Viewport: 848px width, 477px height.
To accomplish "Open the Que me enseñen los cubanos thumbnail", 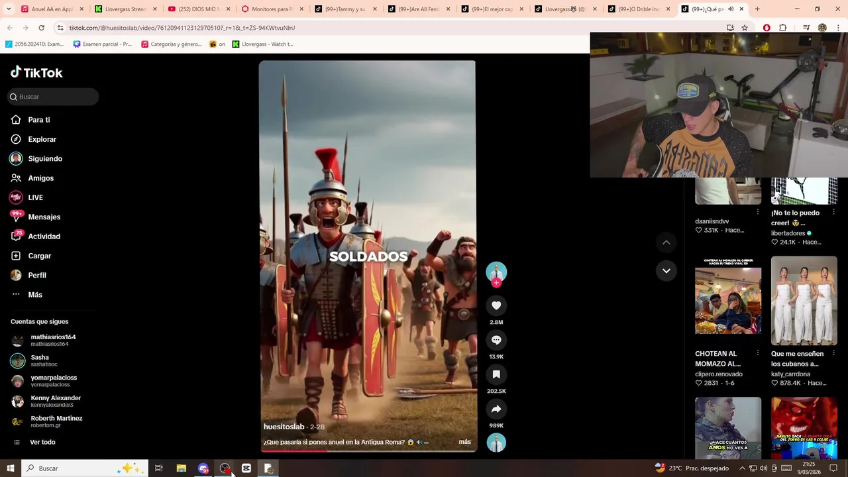I will click(x=804, y=301).
